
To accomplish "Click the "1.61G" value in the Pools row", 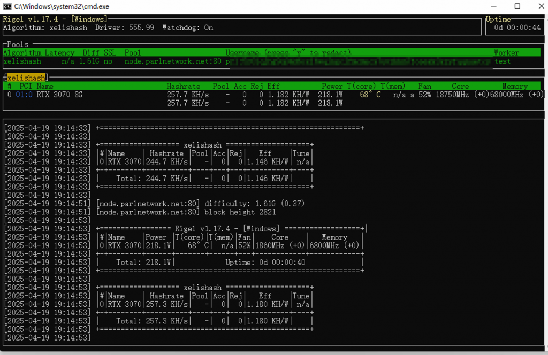I will point(89,61).
